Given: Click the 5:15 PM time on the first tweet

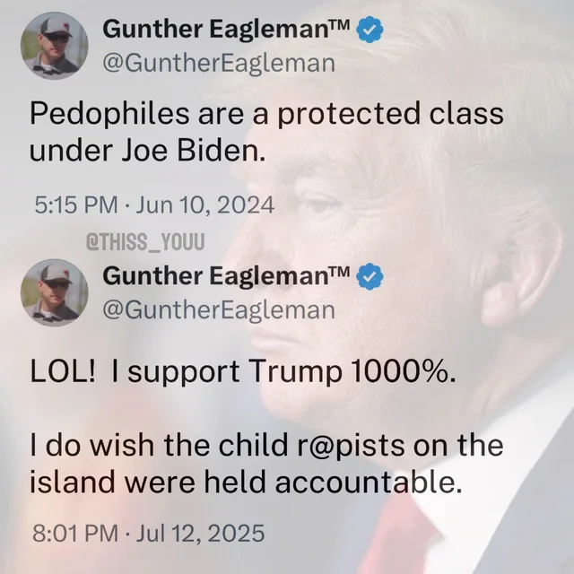Looking at the screenshot, I should tap(76, 204).
